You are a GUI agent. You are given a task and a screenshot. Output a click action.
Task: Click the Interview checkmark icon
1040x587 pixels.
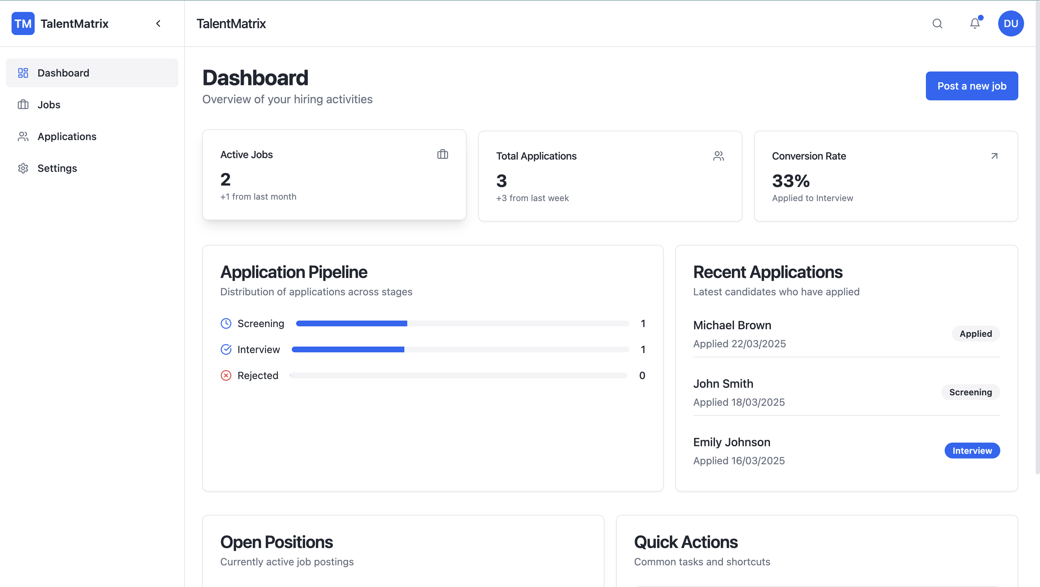click(226, 349)
